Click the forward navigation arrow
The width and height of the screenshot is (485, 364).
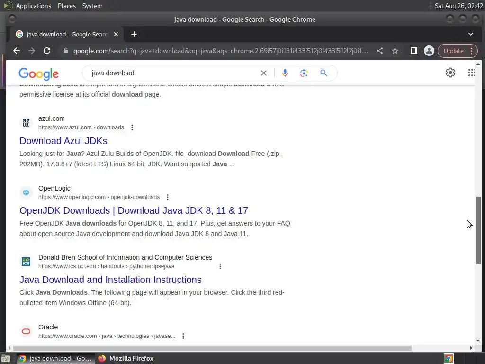32,51
